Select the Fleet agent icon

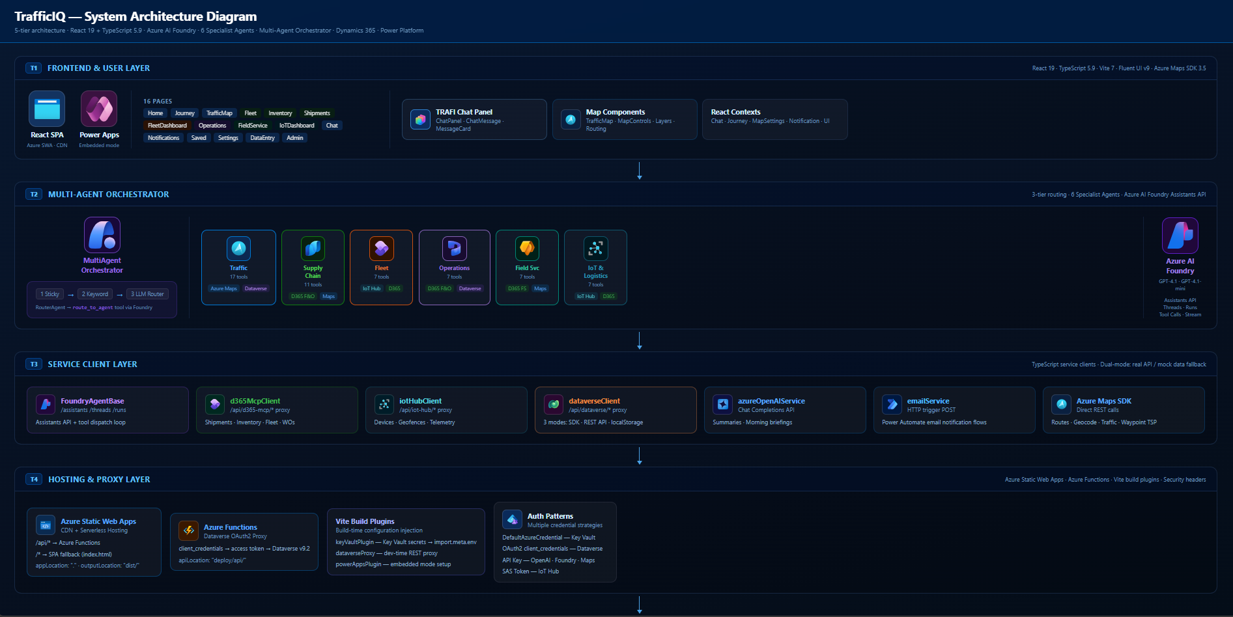point(382,248)
